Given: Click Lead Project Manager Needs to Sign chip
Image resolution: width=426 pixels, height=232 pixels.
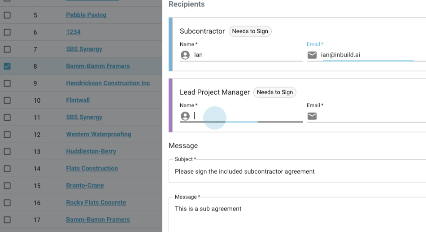Looking at the screenshot, I should [275, 92].
